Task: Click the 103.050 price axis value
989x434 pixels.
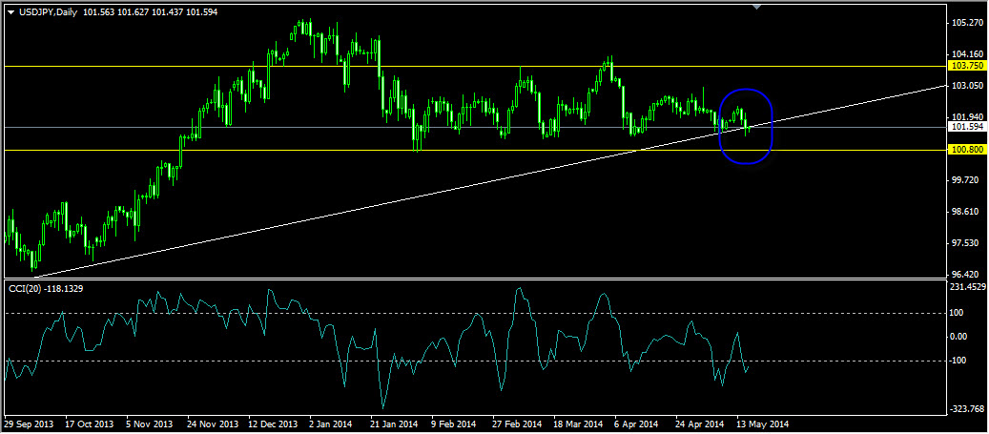Action: (968, 85)
